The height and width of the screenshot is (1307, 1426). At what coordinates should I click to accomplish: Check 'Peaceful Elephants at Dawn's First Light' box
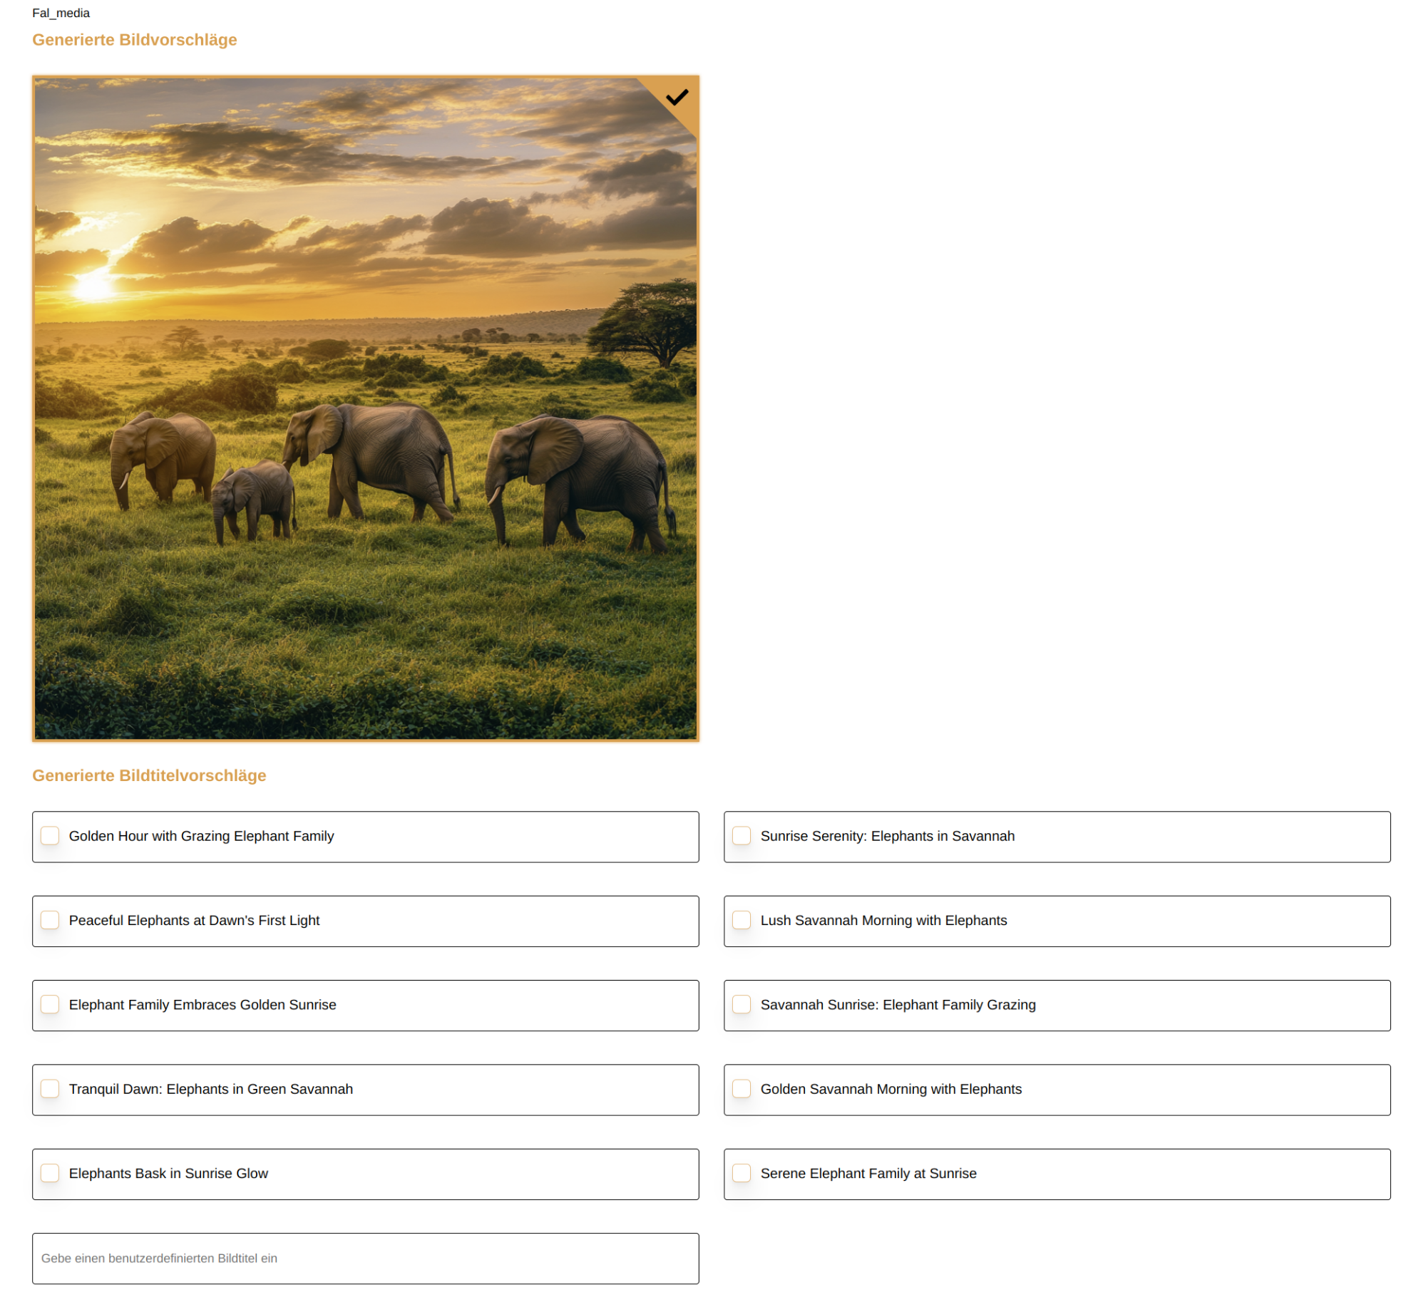click(50, 920)
